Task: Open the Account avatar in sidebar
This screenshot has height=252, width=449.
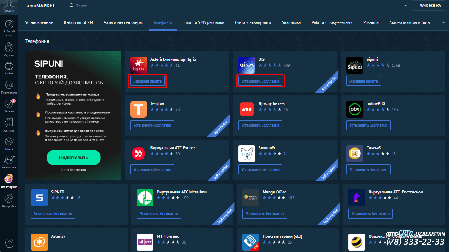Action: pos(9,5)
